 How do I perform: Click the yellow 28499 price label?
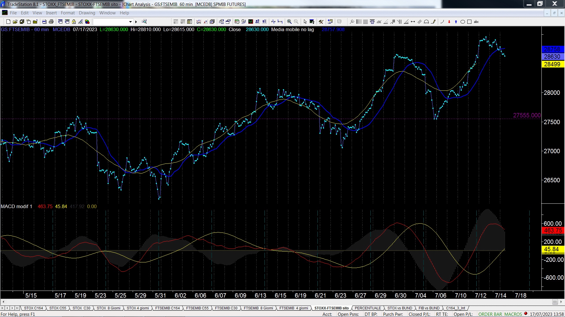click(x=553, y=64)
